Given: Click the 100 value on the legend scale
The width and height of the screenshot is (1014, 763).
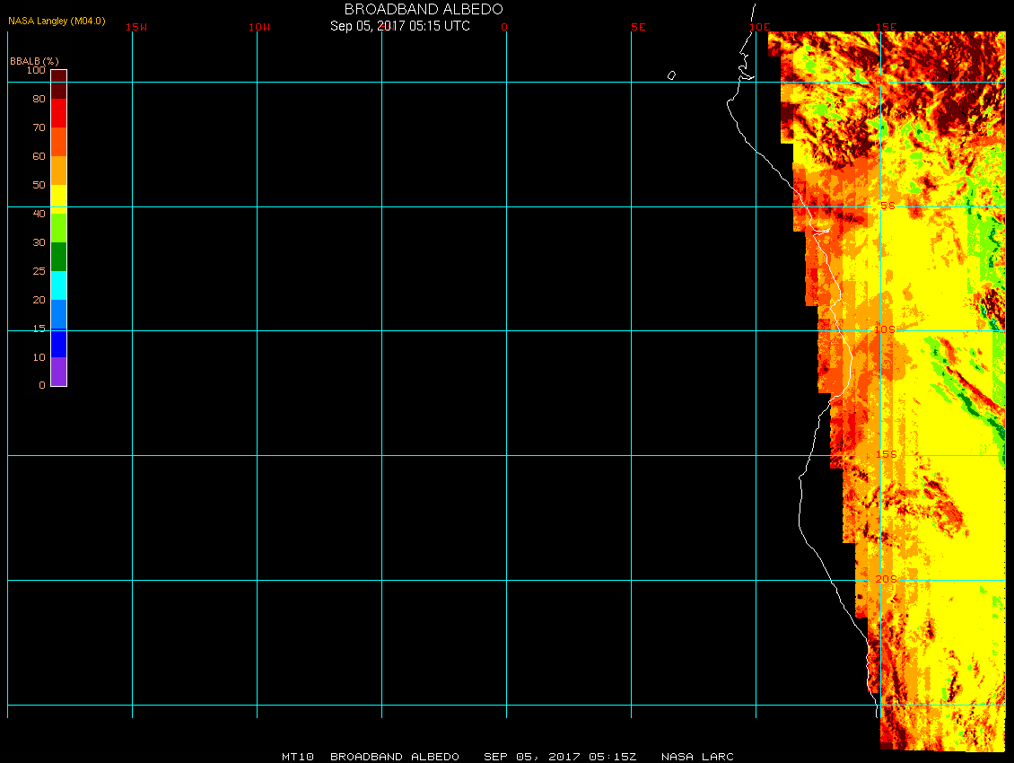Looking at the screenshot, I should pos(36,70).
